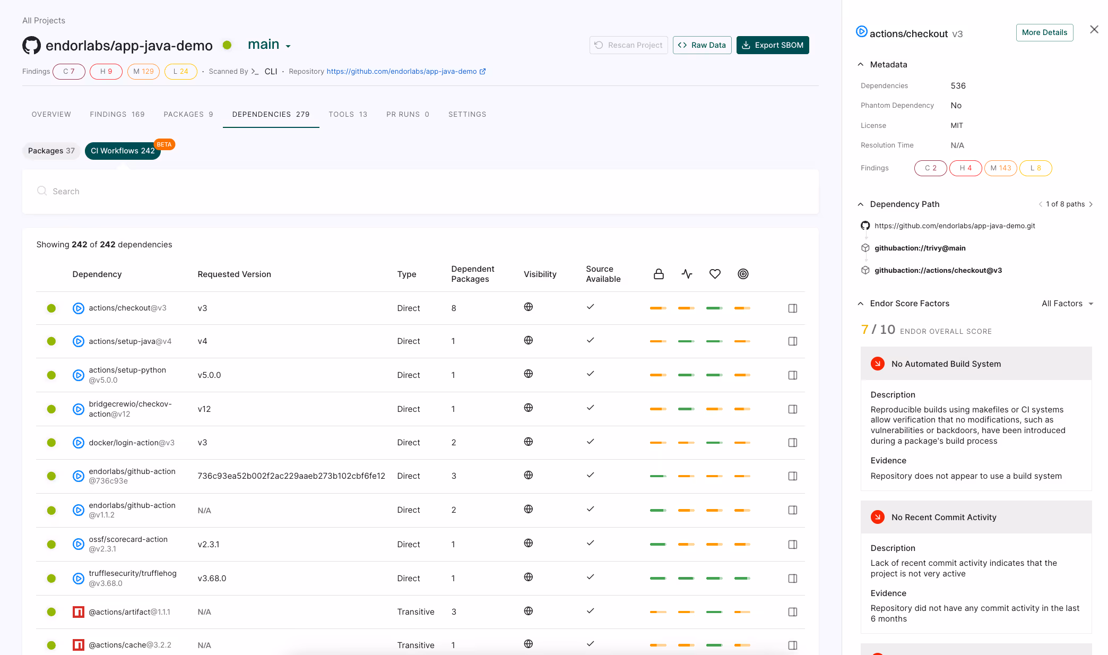
Task: Open the Settings tab
Action: pos(468,114)
